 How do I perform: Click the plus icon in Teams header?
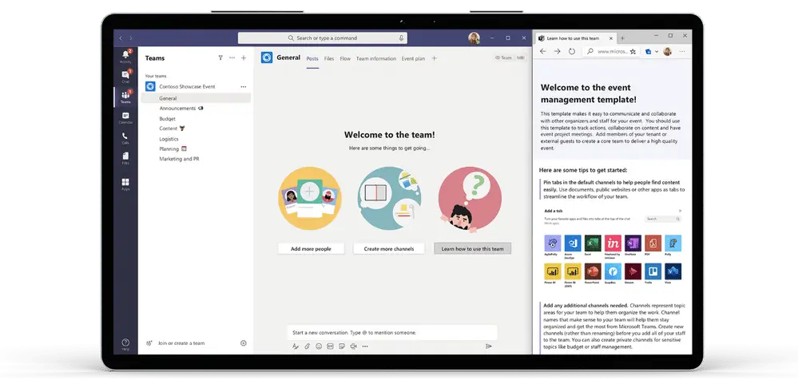point(244,58)
